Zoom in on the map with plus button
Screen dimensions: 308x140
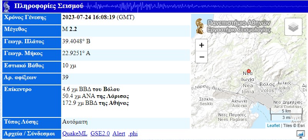(201, 45)
